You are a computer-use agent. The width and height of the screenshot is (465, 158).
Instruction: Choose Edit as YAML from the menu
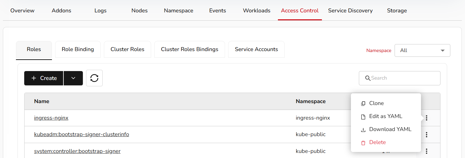(x=385, y=116)
